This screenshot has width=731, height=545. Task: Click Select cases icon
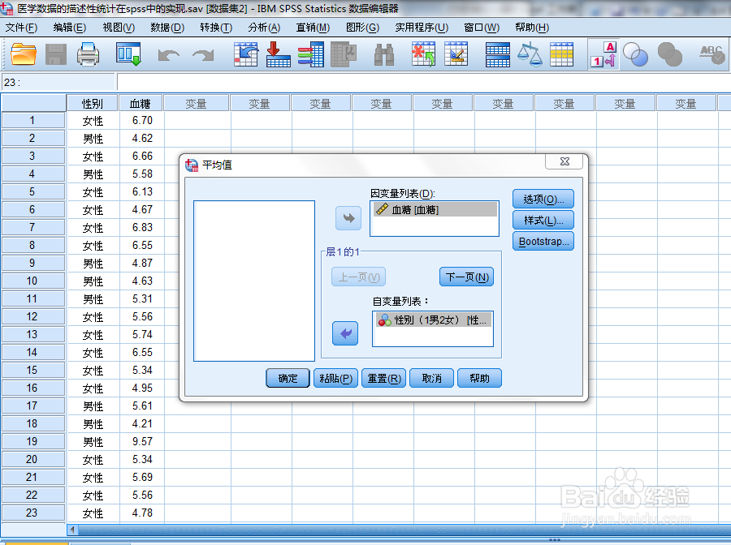click(x=561, y=54)
